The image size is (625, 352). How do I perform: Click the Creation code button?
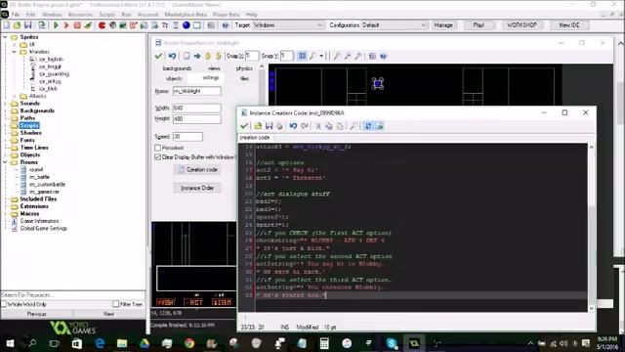coord(197,169)
